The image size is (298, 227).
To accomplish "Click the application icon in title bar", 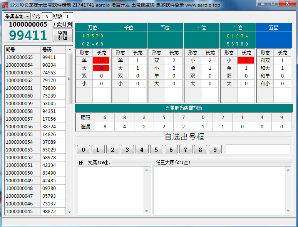I will pos(5,5).
